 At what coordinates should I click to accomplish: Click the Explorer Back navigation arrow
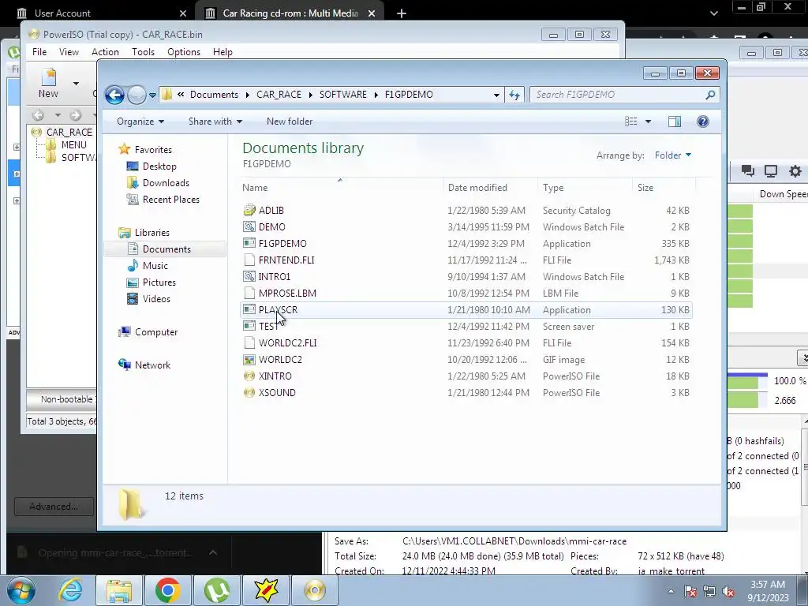coord(114,95)
